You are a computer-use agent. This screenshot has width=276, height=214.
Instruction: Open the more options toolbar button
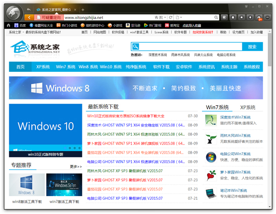(x=267, y=17)
